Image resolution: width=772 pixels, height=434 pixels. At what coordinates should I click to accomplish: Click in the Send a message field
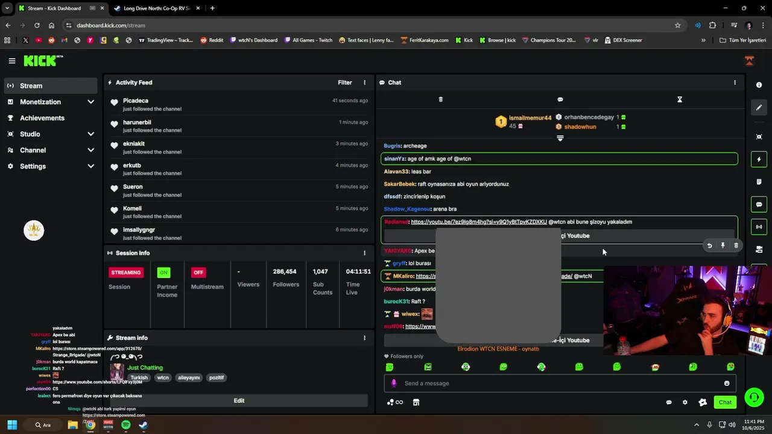click(559, 383)
